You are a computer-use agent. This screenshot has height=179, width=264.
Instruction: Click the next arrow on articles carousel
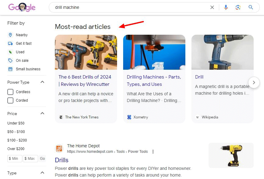[254, 82]
